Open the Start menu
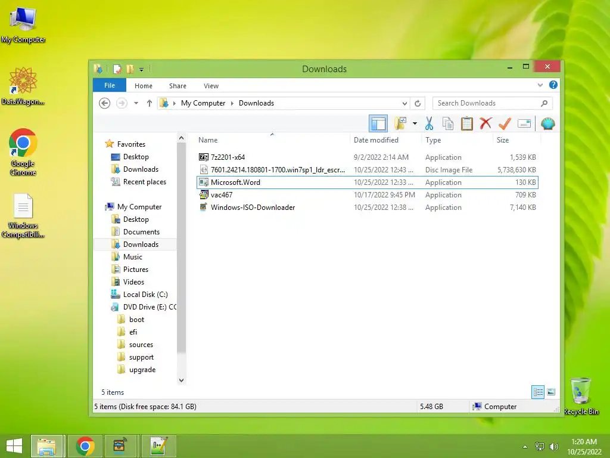The height and width of the screenshot is (458, 610). [x=14, y=446]
